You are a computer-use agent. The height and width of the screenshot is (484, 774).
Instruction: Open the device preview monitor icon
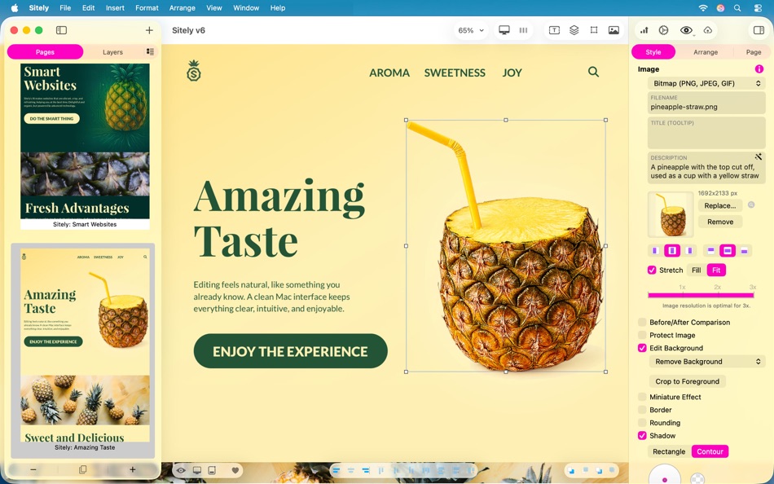point(504,29)
